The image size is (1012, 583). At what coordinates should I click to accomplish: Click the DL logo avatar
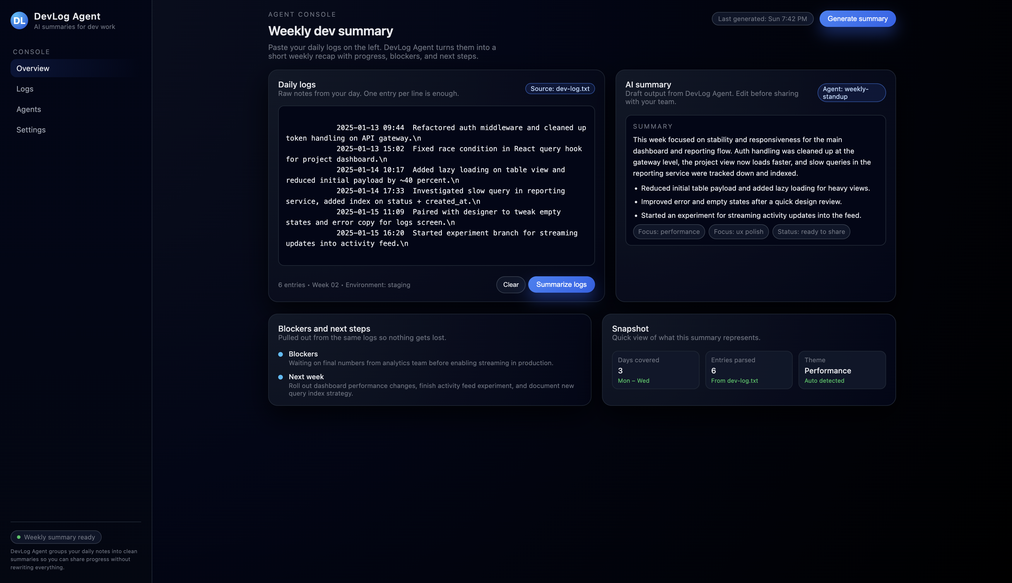coord(19,20)
